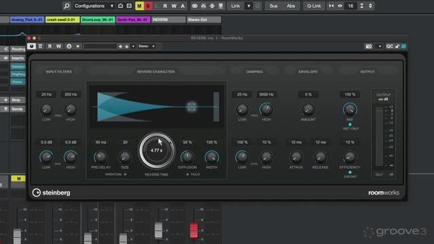Click the cyan square icon in plugin header
The height and width of the screenshot is (244, 434).
pyautogui.click(x=404, y=46)
